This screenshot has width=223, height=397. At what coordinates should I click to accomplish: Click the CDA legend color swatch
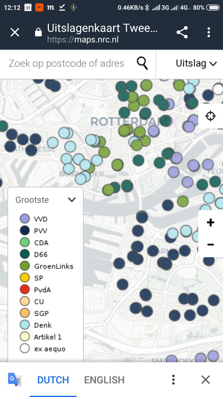tap(24, 243)
